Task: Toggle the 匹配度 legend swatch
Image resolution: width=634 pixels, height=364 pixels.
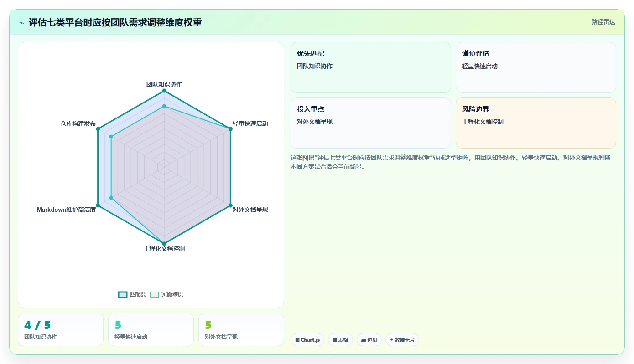Action: 123,295
